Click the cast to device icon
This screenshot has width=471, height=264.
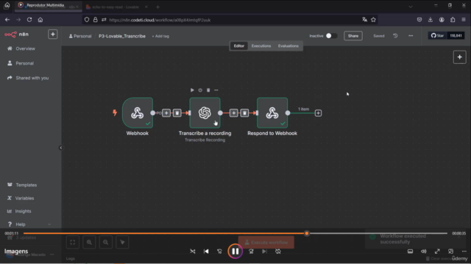click(x=450, y=252)
